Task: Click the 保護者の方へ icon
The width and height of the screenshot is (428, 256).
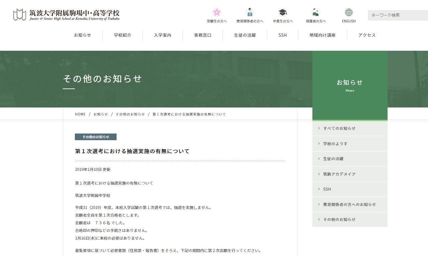Action: point(315,13)
